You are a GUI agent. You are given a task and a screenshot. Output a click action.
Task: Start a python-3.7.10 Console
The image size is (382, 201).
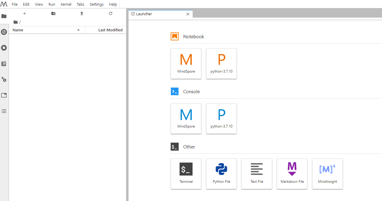tap(221, 119)
